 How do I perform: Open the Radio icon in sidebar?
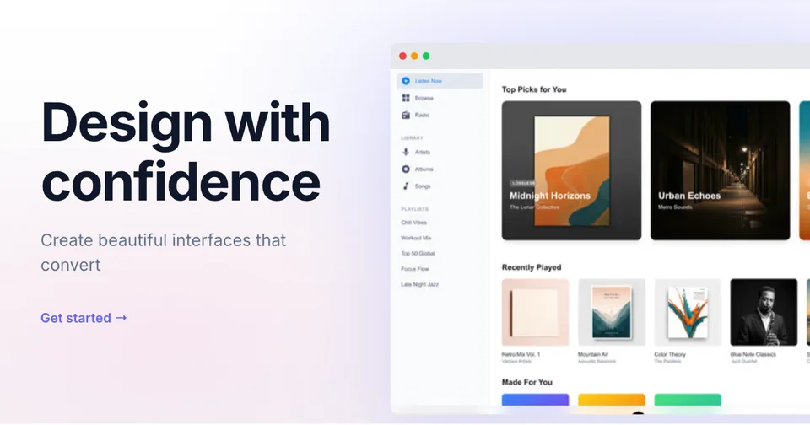(x=406, y=115)
